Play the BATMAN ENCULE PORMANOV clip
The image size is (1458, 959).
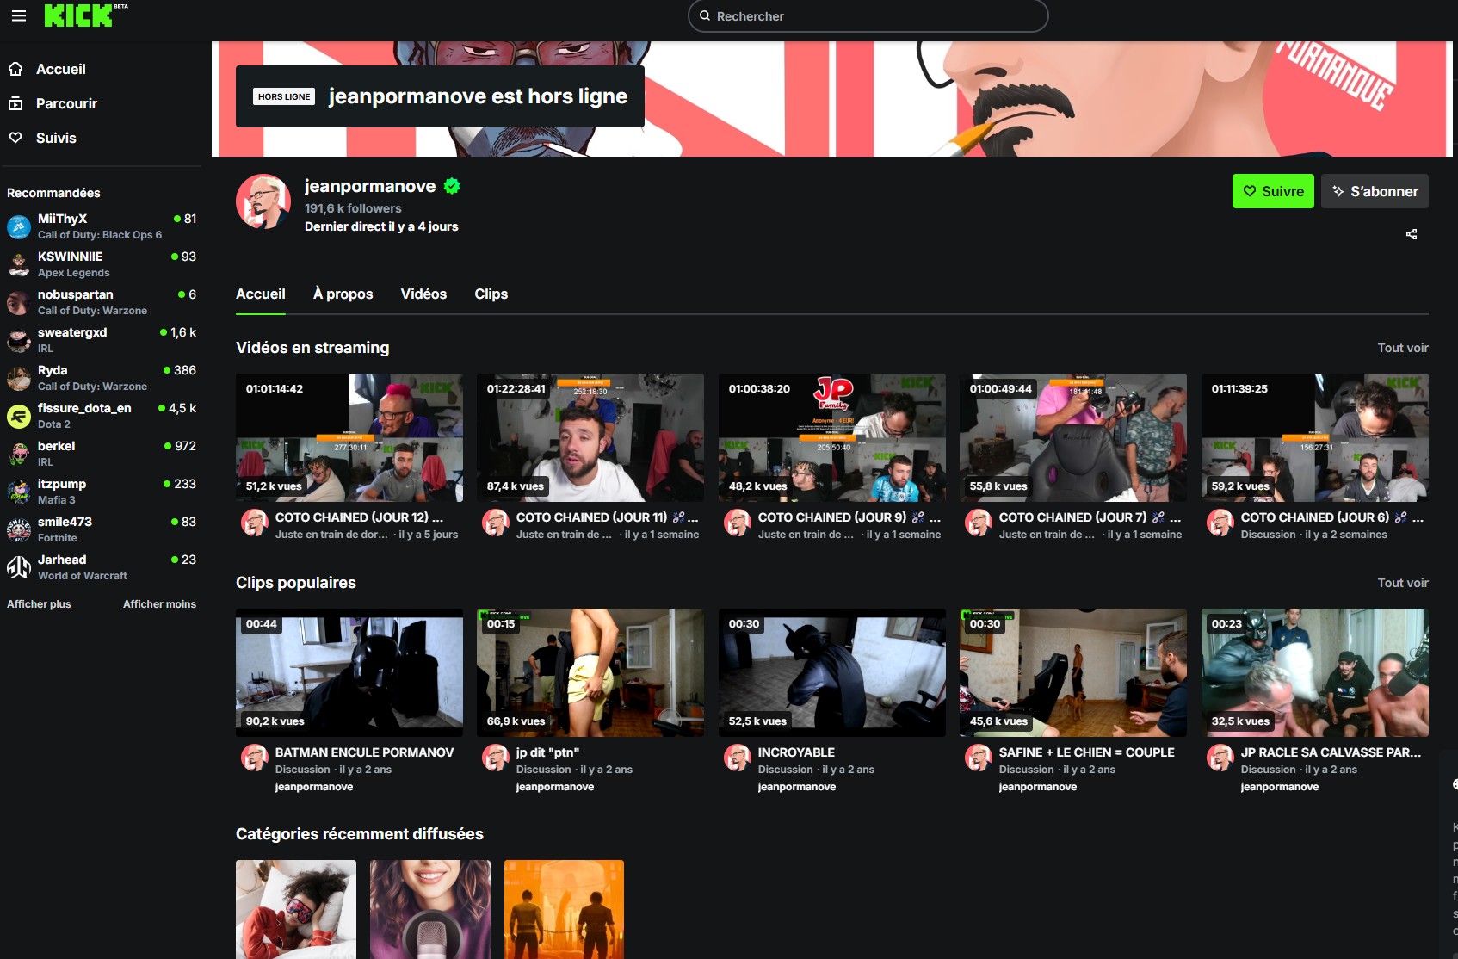349,672
